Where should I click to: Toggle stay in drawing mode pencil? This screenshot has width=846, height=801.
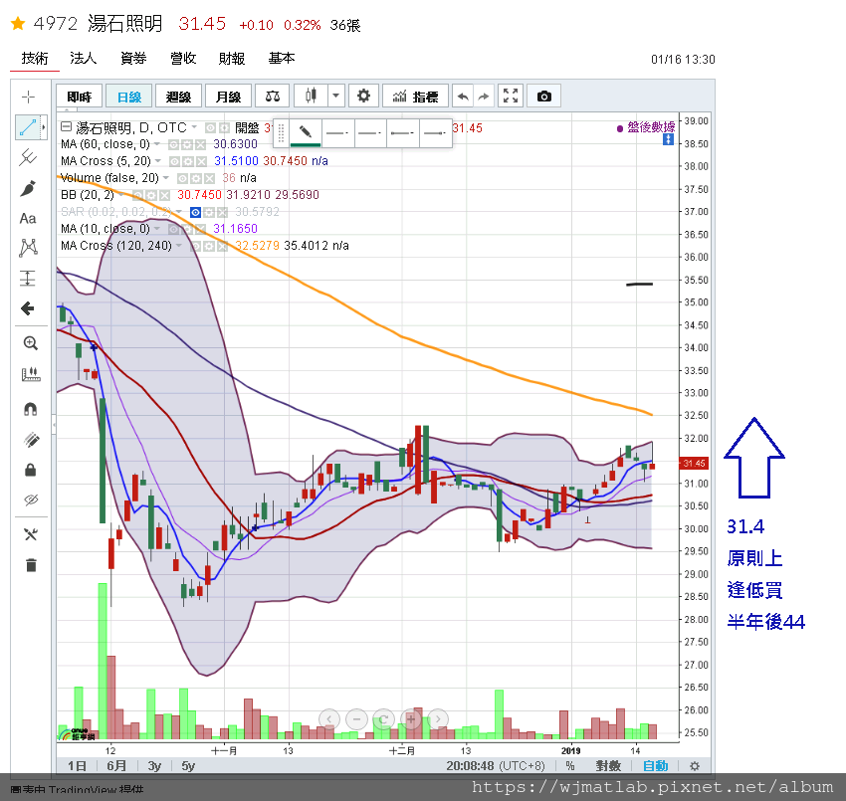[x=31, y=440]
